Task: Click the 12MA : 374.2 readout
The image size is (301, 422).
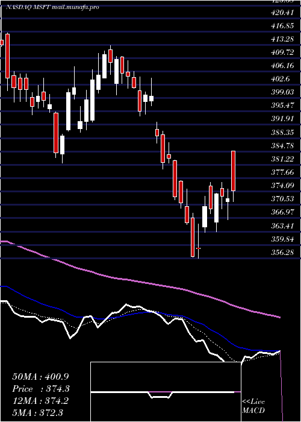Action: [40, 401]
